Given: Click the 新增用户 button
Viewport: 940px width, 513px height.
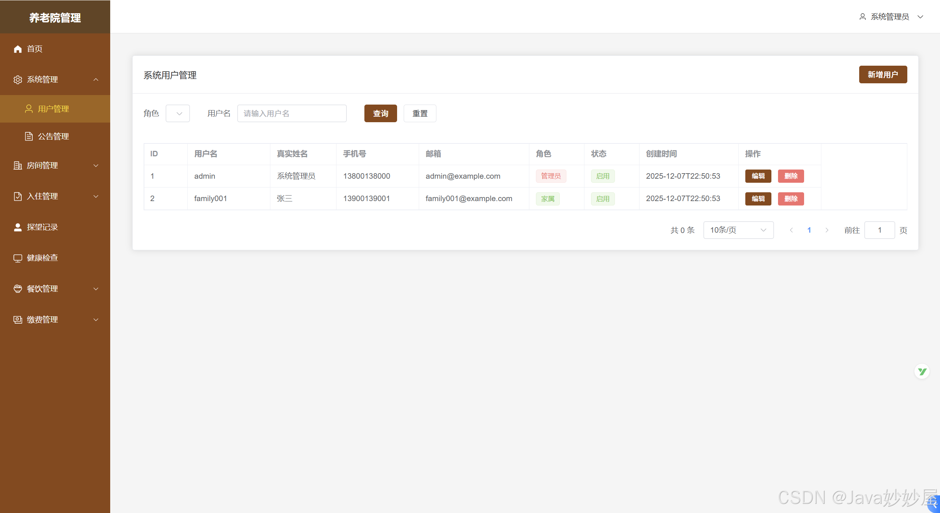Looking at the screenshot, I should (x=882, y=74).
